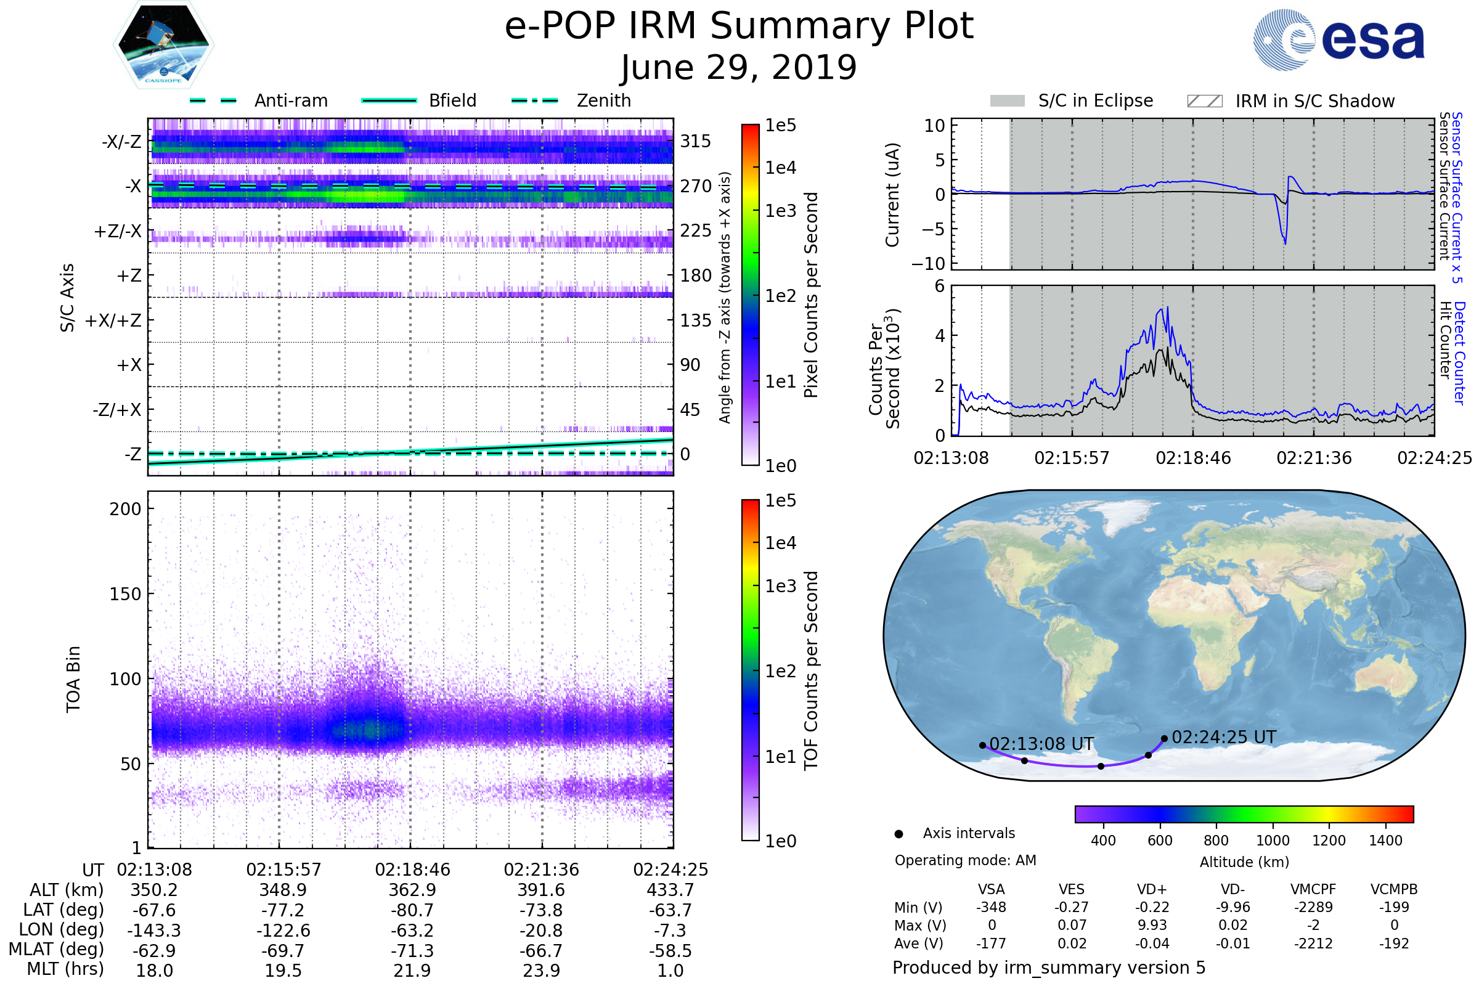
Task: Click the negative spike in sensor current plot
Action: [1285, 242]
